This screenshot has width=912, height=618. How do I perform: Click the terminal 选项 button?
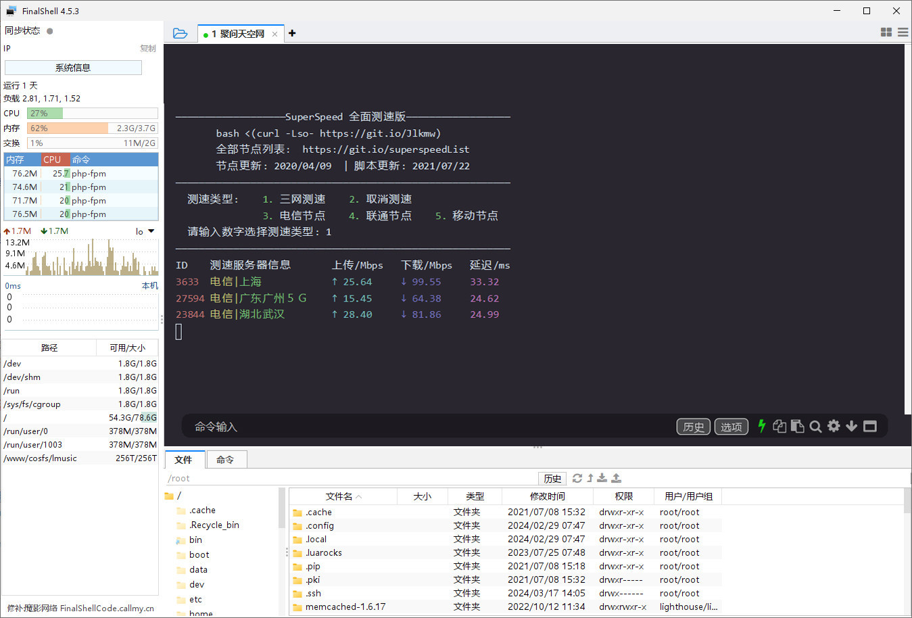pos(731,427)
